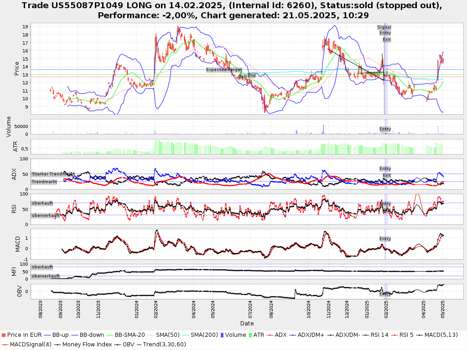
Task: Click the Signal marker label on price chart
Action: 384,27
